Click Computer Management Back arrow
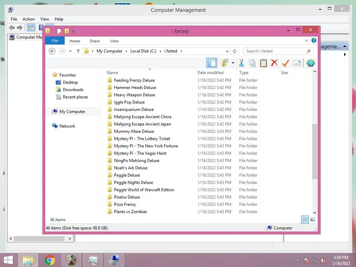The width and height of the screenshot is (356, 267). pyautogui.click(x=12, y=28)
